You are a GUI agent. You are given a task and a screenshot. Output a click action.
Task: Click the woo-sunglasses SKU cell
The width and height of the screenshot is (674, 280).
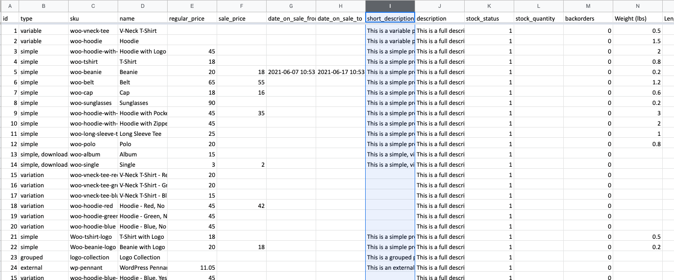[x=93, y=103]
